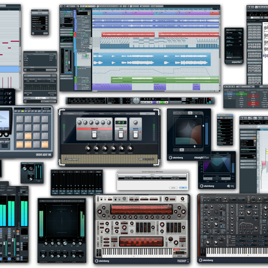Click the Master pedal knob
268x268 pixels.
tap(136, 122)
